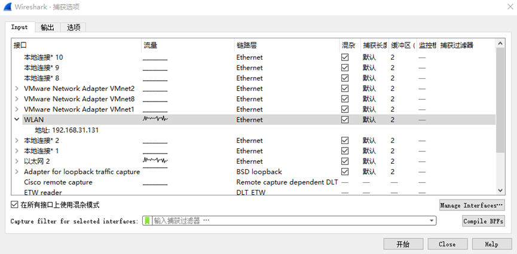Open capture filter dropdown arrow
The image size is (517, 254).
(x=432, y=221)
